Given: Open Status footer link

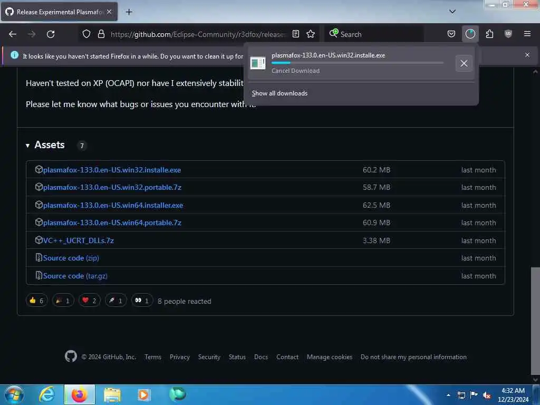Looking at the screenshot, I should click(x=237, y=357).
